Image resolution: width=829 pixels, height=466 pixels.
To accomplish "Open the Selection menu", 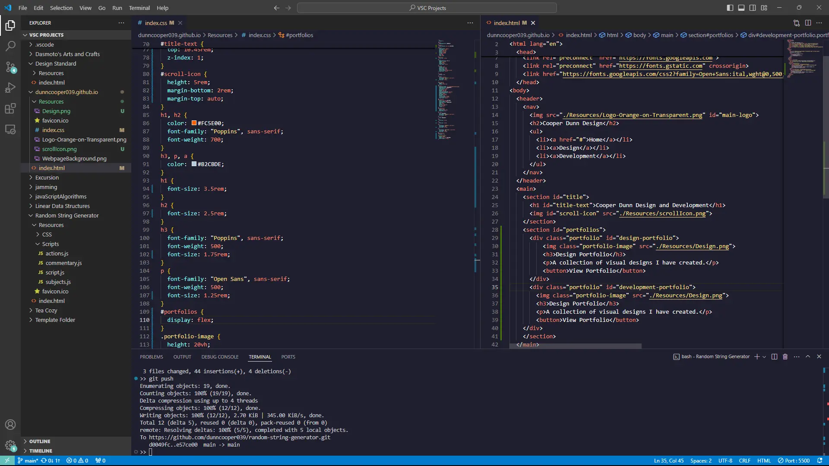I will point(61,8).
